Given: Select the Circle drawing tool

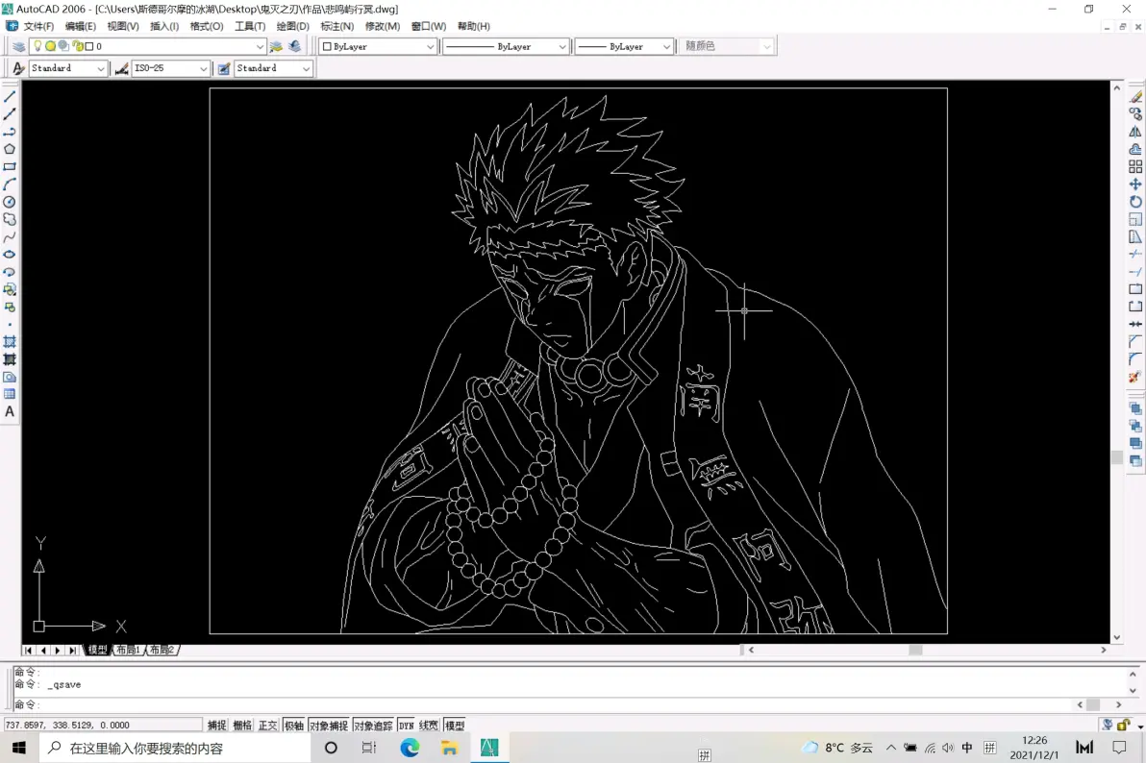Looking at the screenshot, I should (x=10, y=202).
